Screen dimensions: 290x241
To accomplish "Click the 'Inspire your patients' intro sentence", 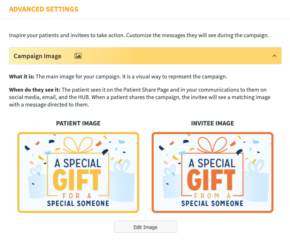I will [139, 35].
